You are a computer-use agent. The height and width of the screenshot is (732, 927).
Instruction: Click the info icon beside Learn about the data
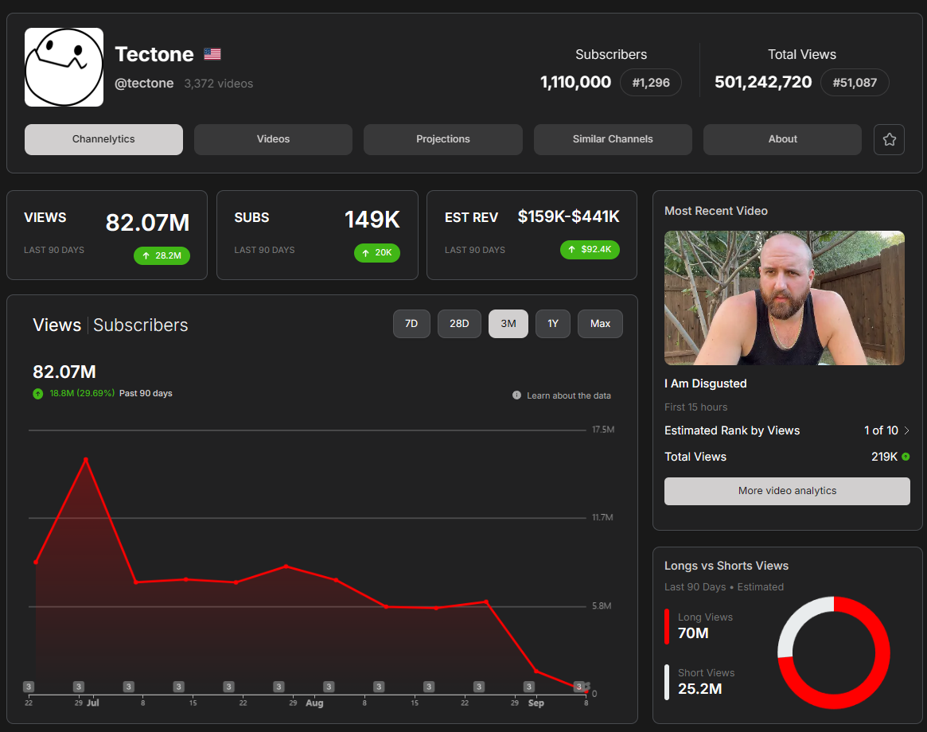pyautogui.click(x=516, y=395)
